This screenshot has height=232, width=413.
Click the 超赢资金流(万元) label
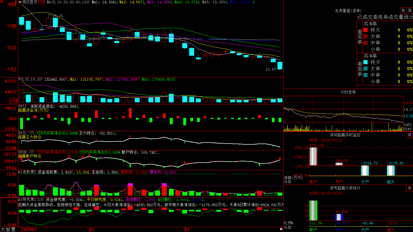pos(33,110)
